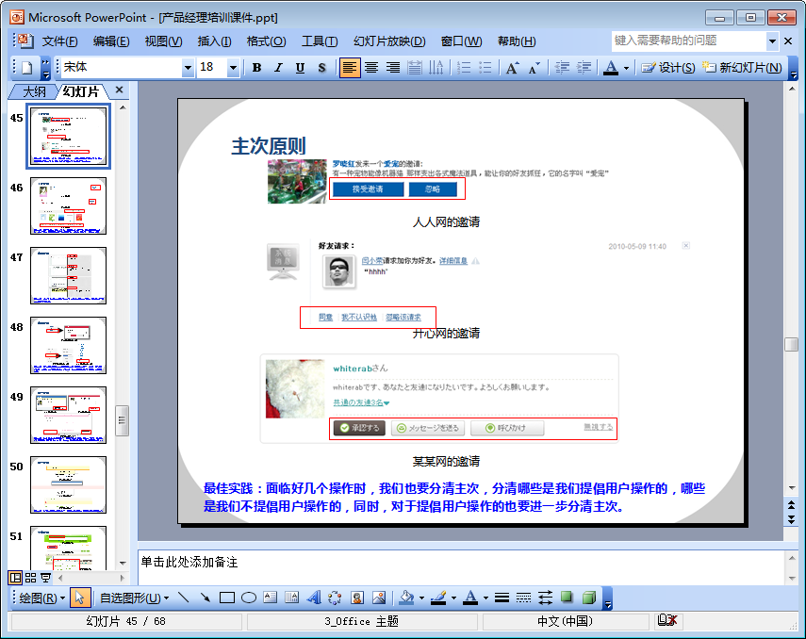Switch to the 幻灯片 (Slides) tab

click(80, 91)
